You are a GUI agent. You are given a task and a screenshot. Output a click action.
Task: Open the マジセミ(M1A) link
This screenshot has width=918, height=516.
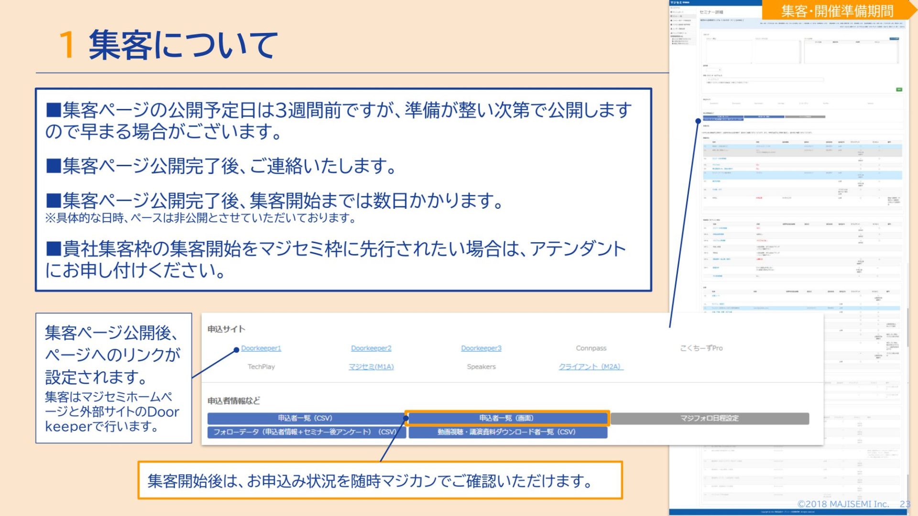point(371,367)
